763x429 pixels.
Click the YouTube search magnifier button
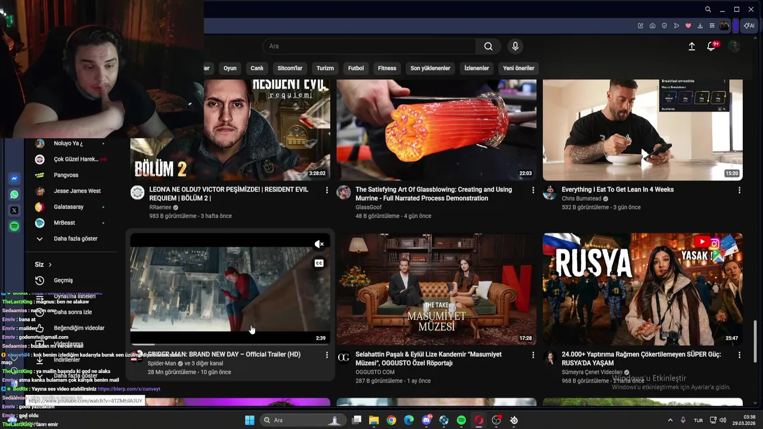coord(488,46)
